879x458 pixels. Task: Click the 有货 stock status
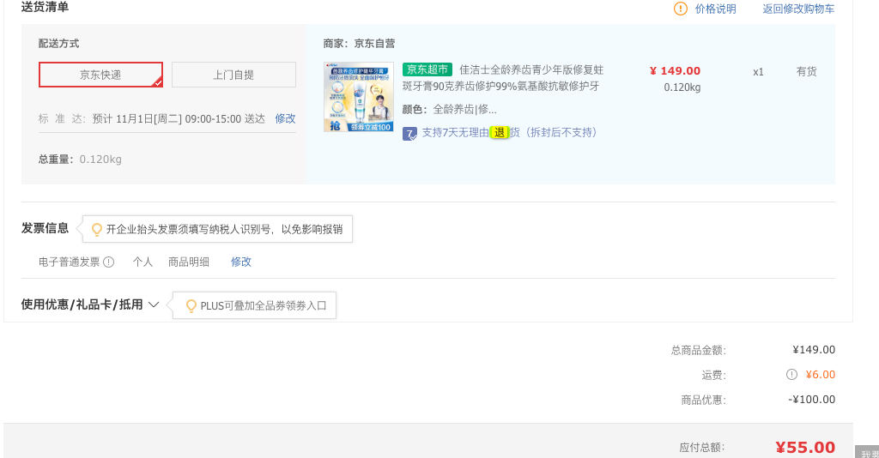pyautogui.click(x=807, y=72)
